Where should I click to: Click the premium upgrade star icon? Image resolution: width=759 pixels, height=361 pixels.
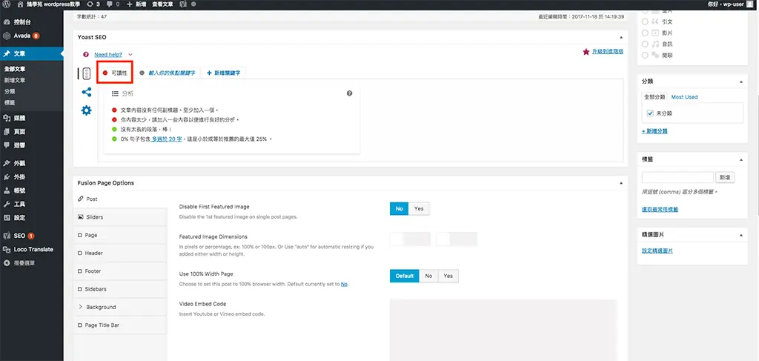tap(586, 51)
